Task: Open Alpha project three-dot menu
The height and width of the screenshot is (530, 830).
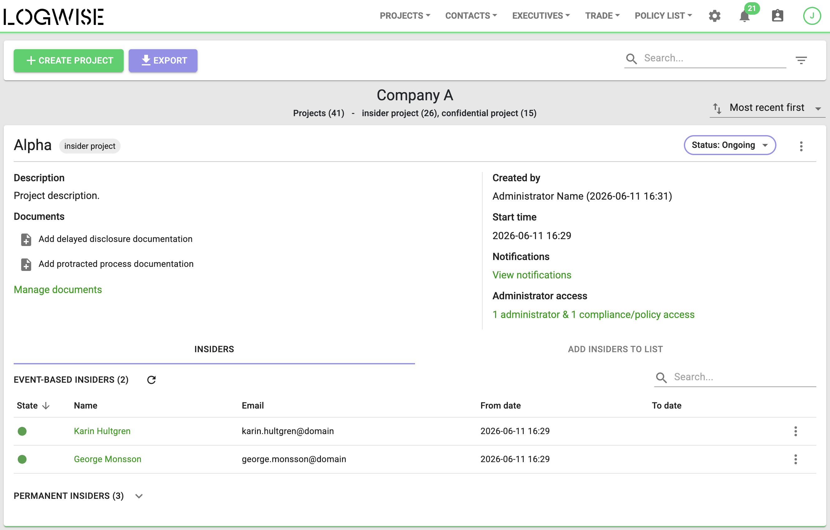Action: [801, 146]
